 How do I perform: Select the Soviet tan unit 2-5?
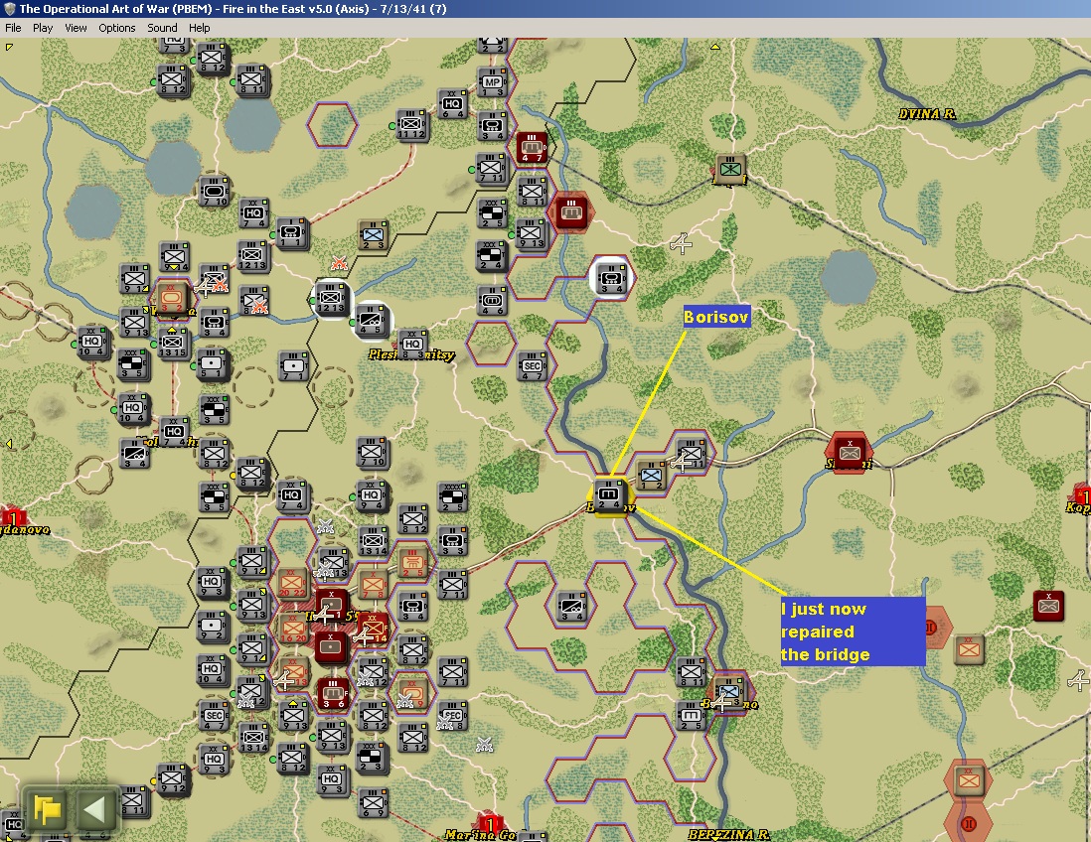pos(412,562)
